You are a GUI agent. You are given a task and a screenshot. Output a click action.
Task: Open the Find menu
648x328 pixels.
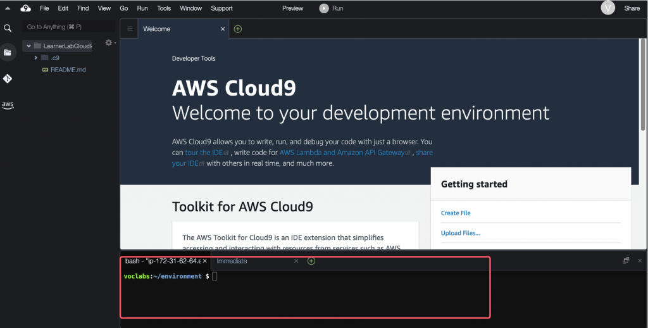[83, 8]
